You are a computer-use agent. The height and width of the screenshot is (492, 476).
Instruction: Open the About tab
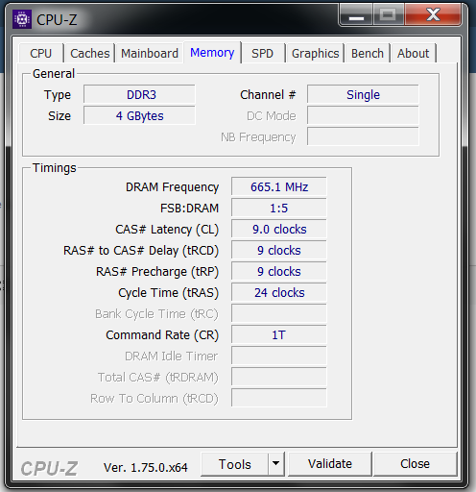413,53
